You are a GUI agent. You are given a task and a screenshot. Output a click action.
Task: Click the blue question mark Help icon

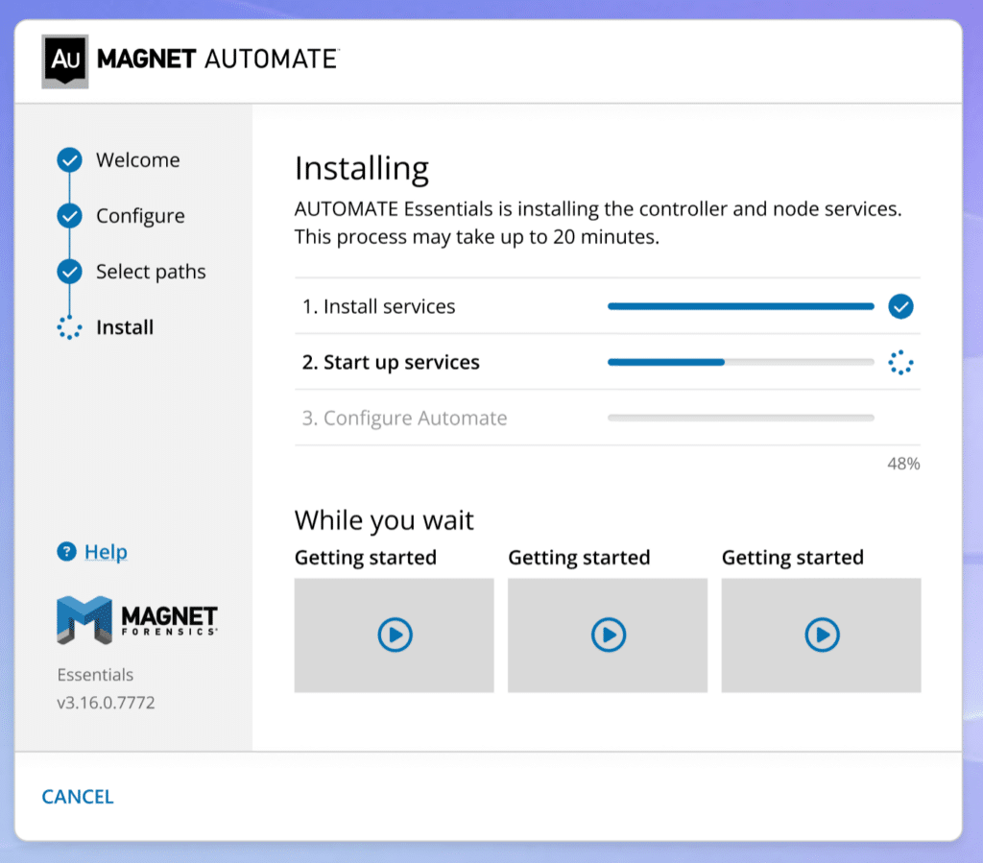point(66,552)
